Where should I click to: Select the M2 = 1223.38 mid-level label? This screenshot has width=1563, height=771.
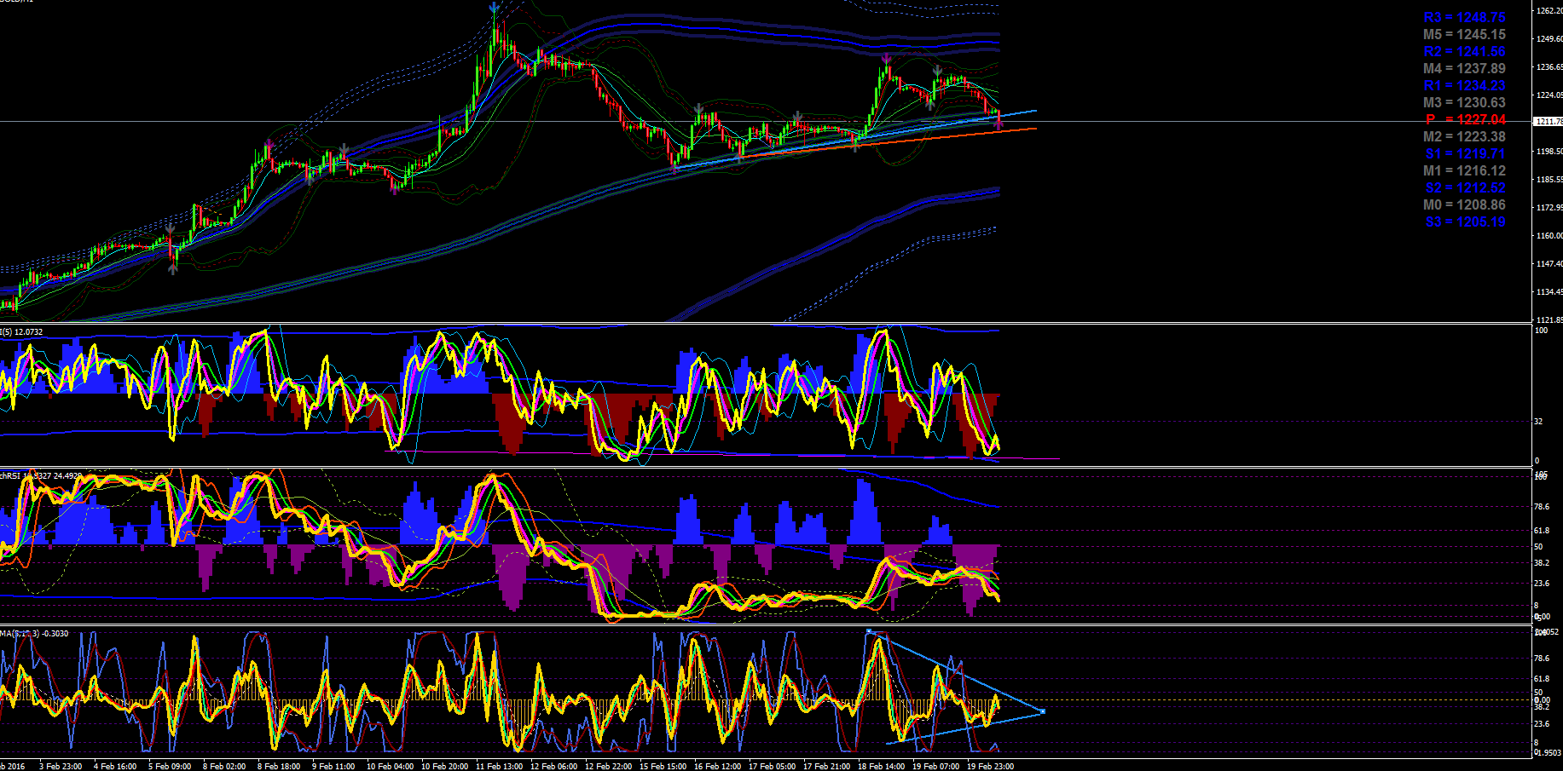[x=1464, y=136]
